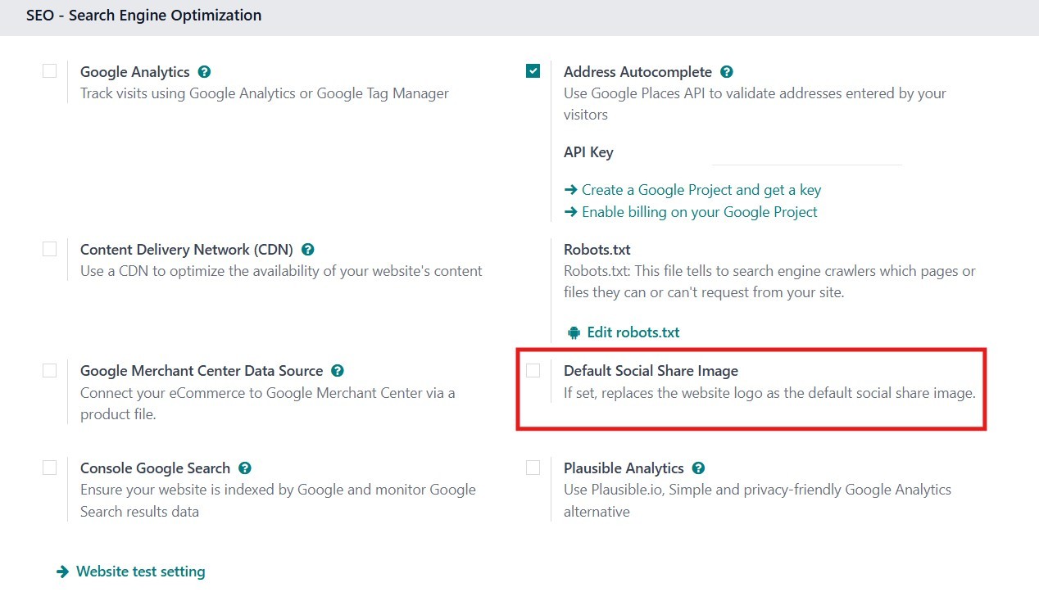The image size is (1039, 610).
Task: Click the 'Use Google Places API to validate' description
Action: click(755, 104)
